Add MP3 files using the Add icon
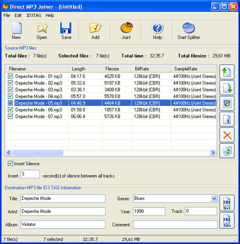 (x=95, y=28)
